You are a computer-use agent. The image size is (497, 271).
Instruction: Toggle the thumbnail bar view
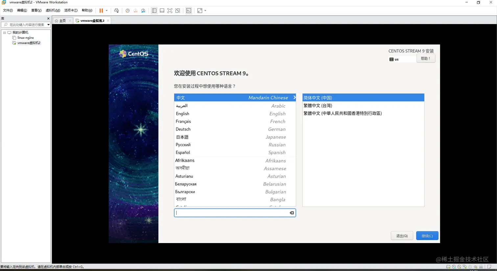point(162,11)
